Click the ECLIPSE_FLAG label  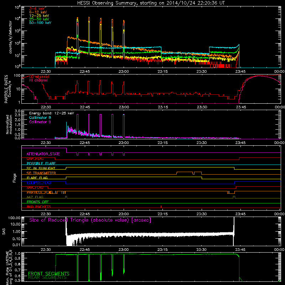tap(39, 183)
